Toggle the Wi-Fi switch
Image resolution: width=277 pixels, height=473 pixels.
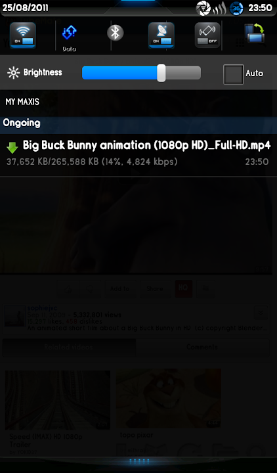(23, 35)
